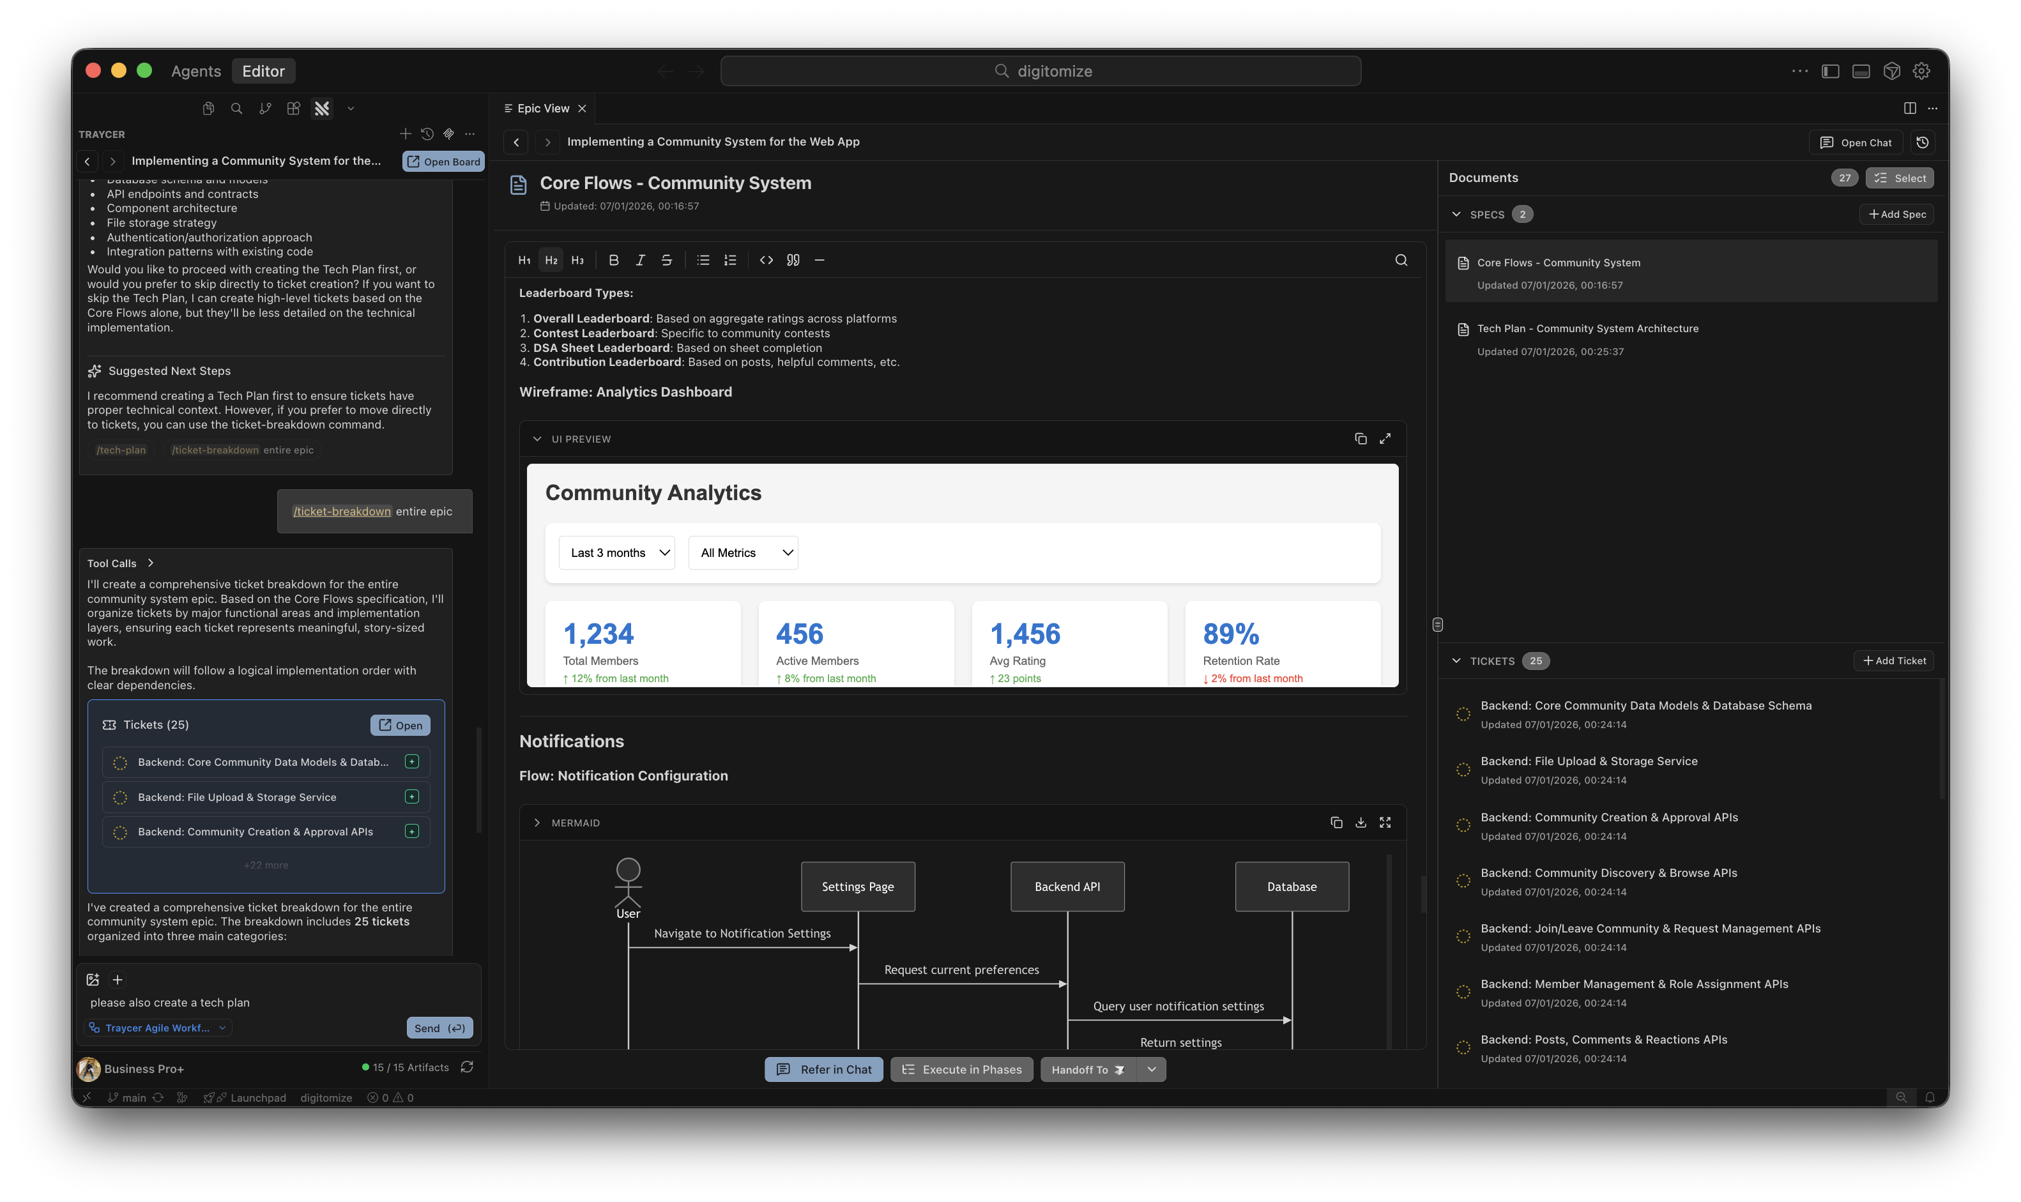
Task: Open the extensions grid icon in sidebar toolbar
Action: (x=293, y=108)
